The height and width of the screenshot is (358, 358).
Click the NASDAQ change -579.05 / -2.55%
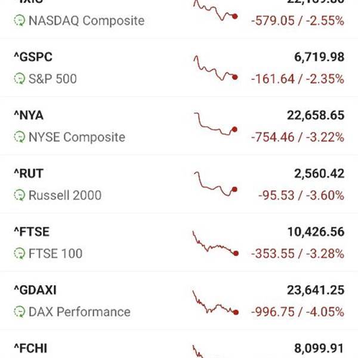tap(298, 21)
